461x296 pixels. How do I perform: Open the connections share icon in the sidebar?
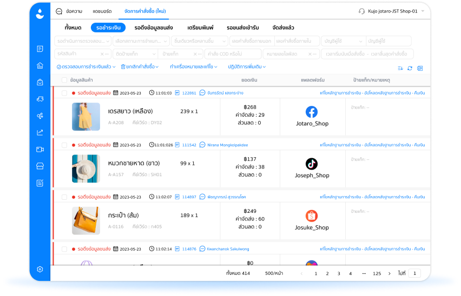pos(40,116)
